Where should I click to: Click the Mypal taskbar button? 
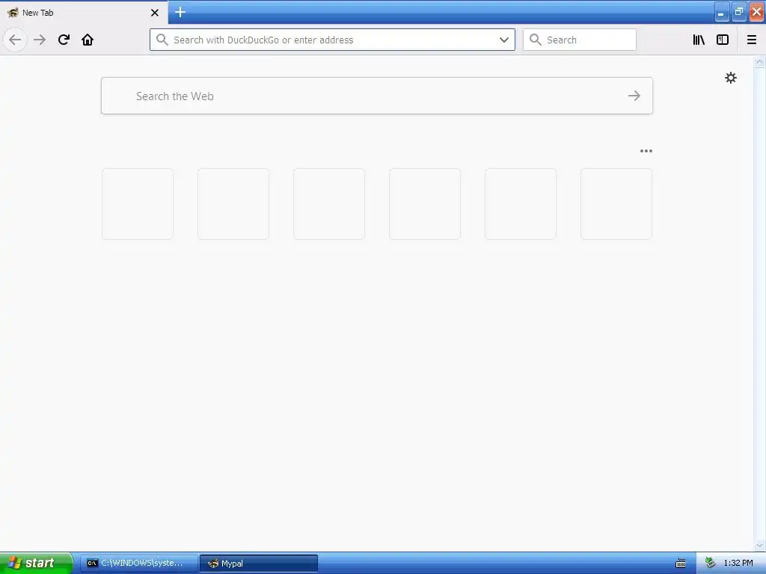258,564
